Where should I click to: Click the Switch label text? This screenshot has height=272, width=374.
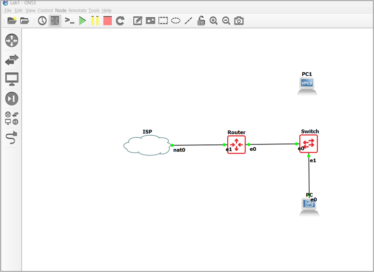310,131
